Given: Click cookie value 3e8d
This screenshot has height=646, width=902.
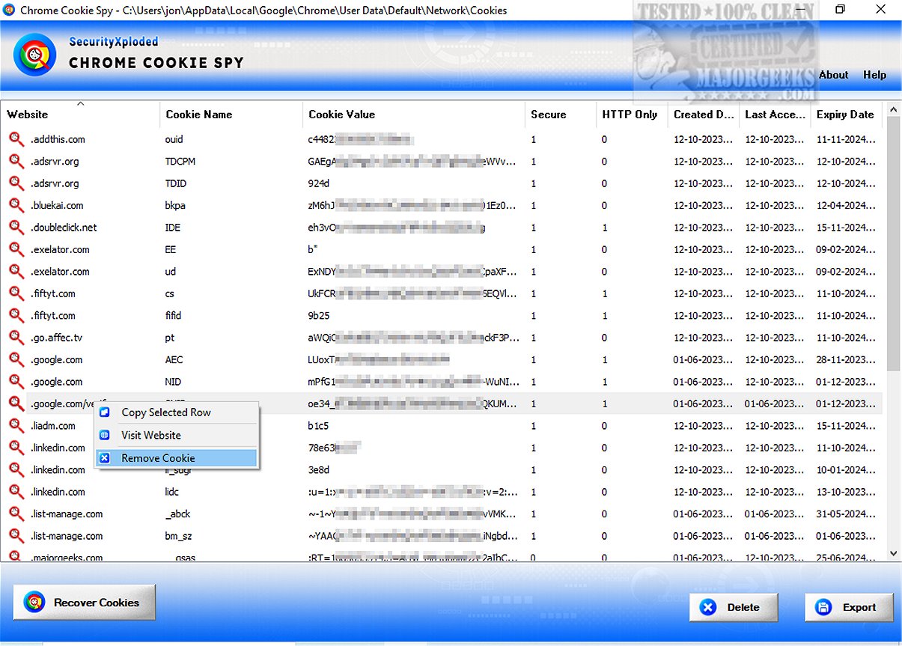Looking at the screenshot, I should tap(319, 469).
